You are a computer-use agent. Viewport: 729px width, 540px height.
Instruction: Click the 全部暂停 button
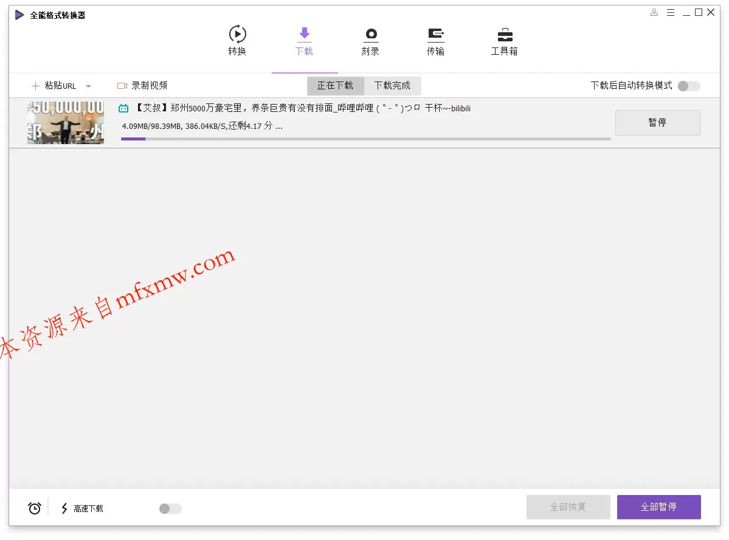(658, 507)
